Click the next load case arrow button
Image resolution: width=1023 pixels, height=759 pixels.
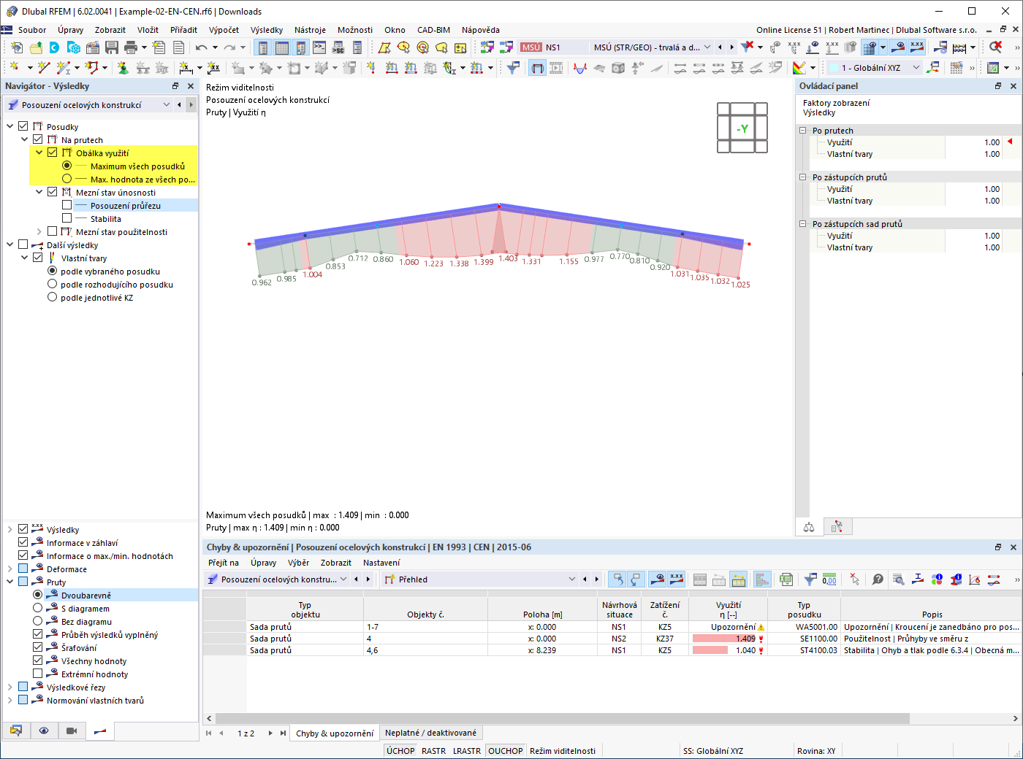[x=731, y=47]
